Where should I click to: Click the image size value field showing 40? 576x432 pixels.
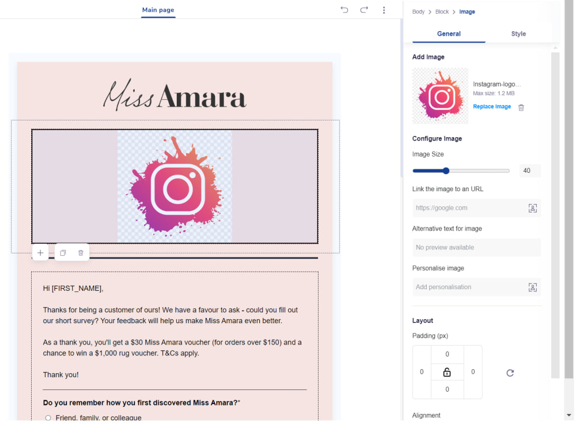coord(530,170)
